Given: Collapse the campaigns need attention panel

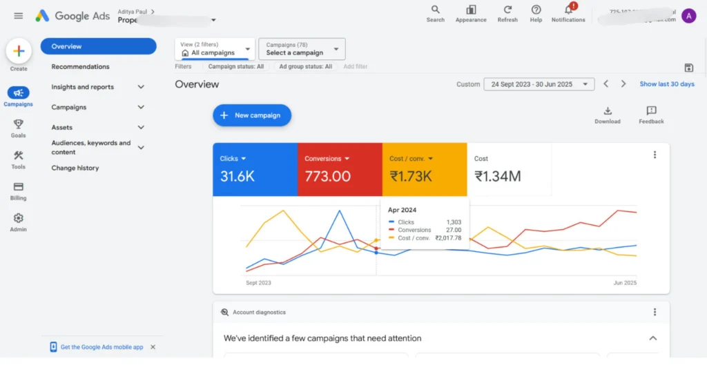Looking at the screenshot, I should pos(653,338).
